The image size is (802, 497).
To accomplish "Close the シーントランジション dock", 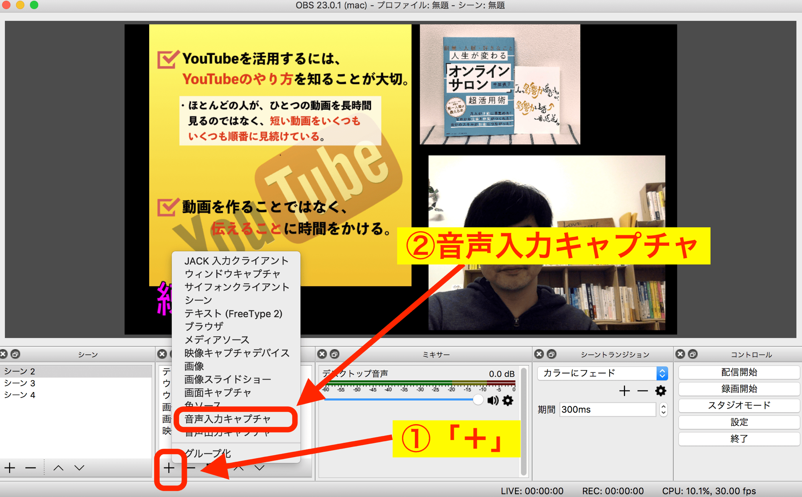I will coord(539,354).
